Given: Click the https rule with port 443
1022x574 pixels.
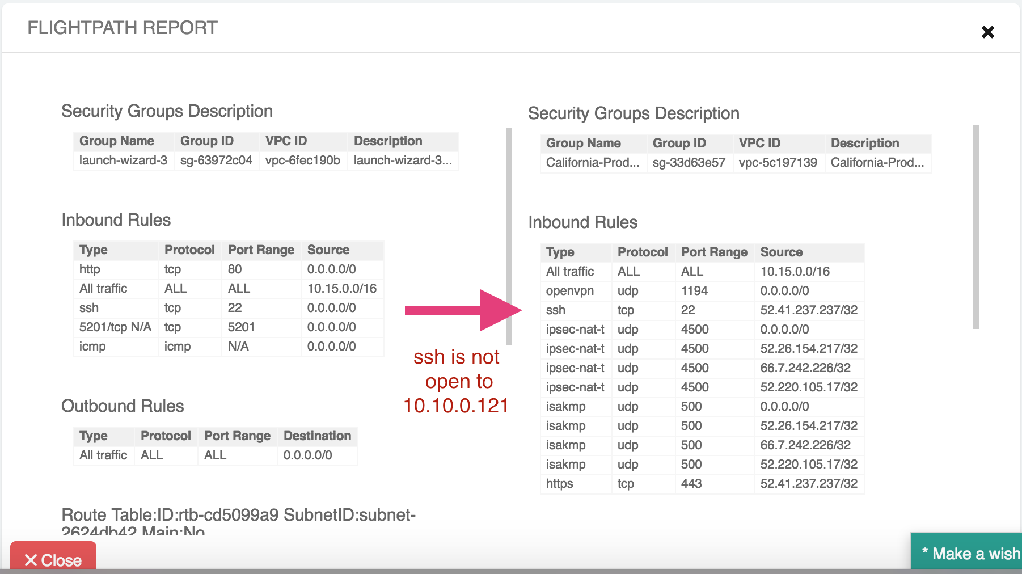Looking at the screenshot, I should pyautogui.click(x=703, y=483).
